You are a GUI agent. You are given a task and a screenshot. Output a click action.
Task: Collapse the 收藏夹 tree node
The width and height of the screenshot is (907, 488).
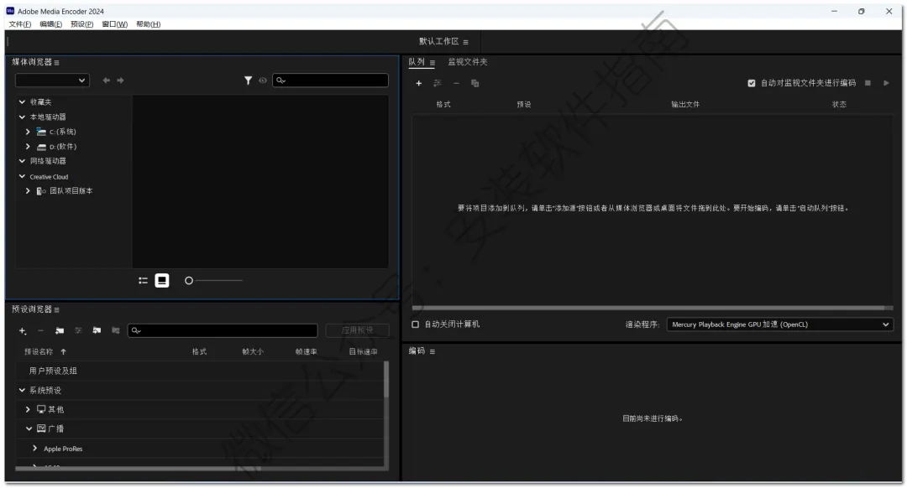tap(22, 101)
